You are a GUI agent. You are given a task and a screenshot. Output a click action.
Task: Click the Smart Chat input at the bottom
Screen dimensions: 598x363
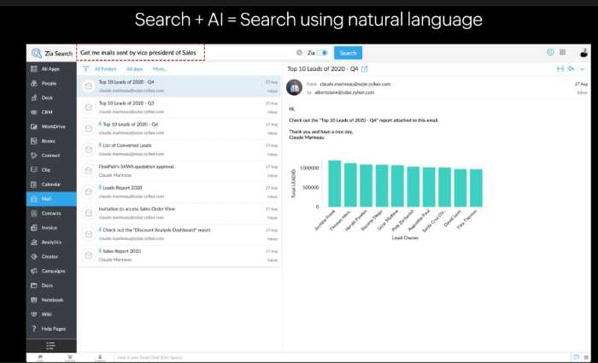click(x=342, y=358)
